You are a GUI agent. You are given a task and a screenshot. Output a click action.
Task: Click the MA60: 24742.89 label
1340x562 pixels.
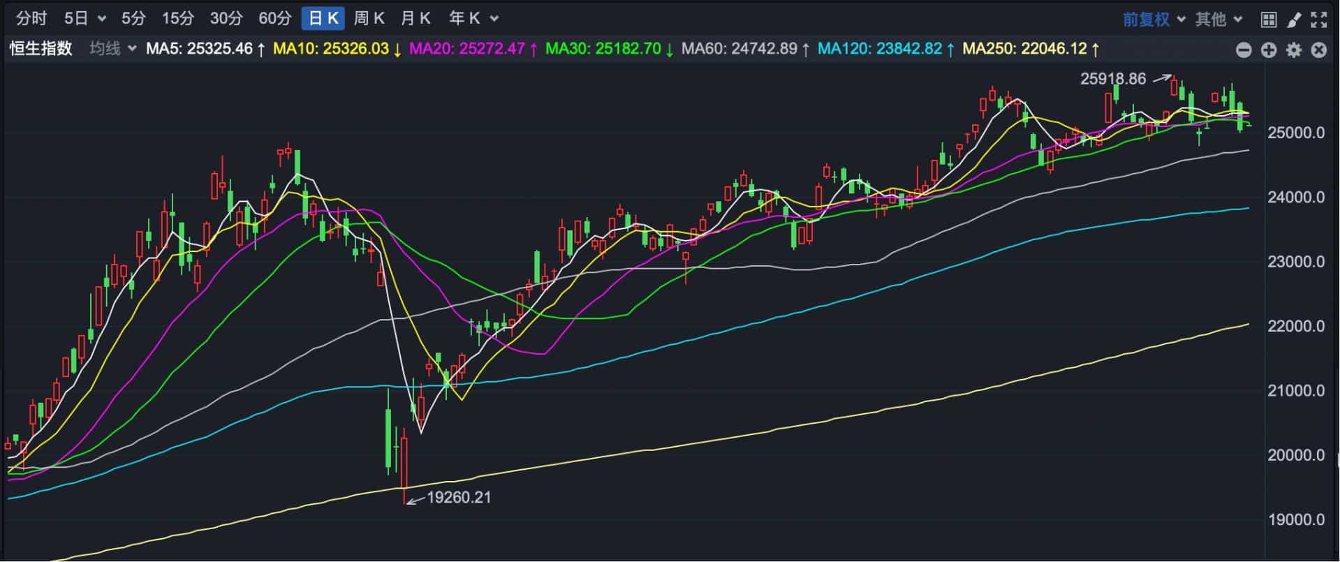(746, 49)
